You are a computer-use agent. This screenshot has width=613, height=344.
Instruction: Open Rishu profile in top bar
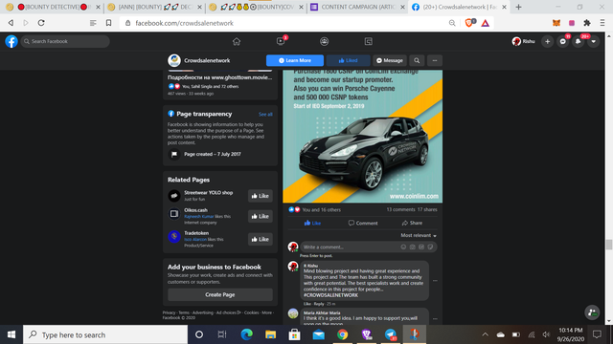[523, 41]
